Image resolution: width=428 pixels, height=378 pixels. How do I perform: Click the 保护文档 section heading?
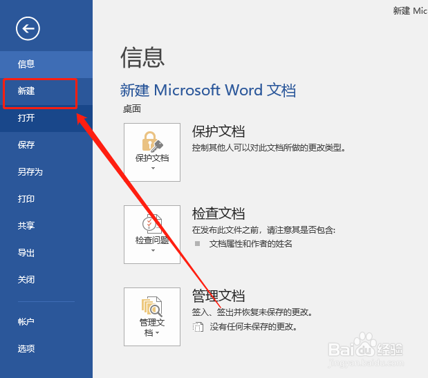(218, 131)
